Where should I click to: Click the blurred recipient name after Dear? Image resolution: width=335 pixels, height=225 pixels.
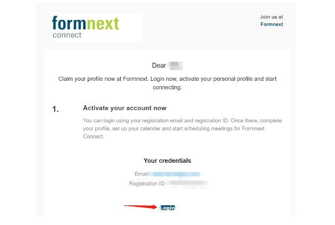(175, 65)
